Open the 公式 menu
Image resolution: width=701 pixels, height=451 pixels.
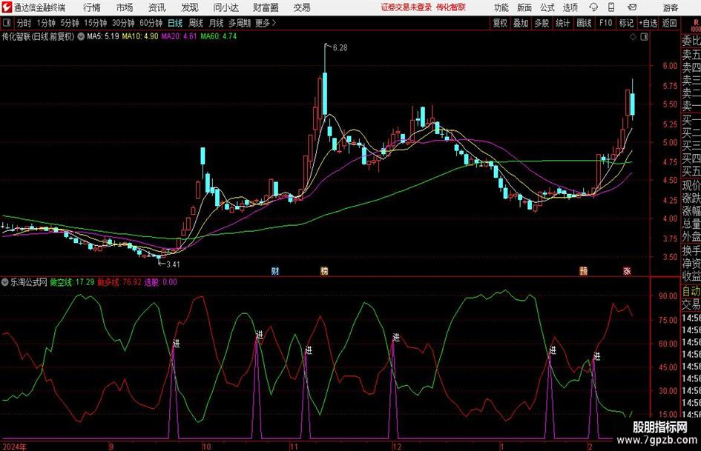pos(547,7)
